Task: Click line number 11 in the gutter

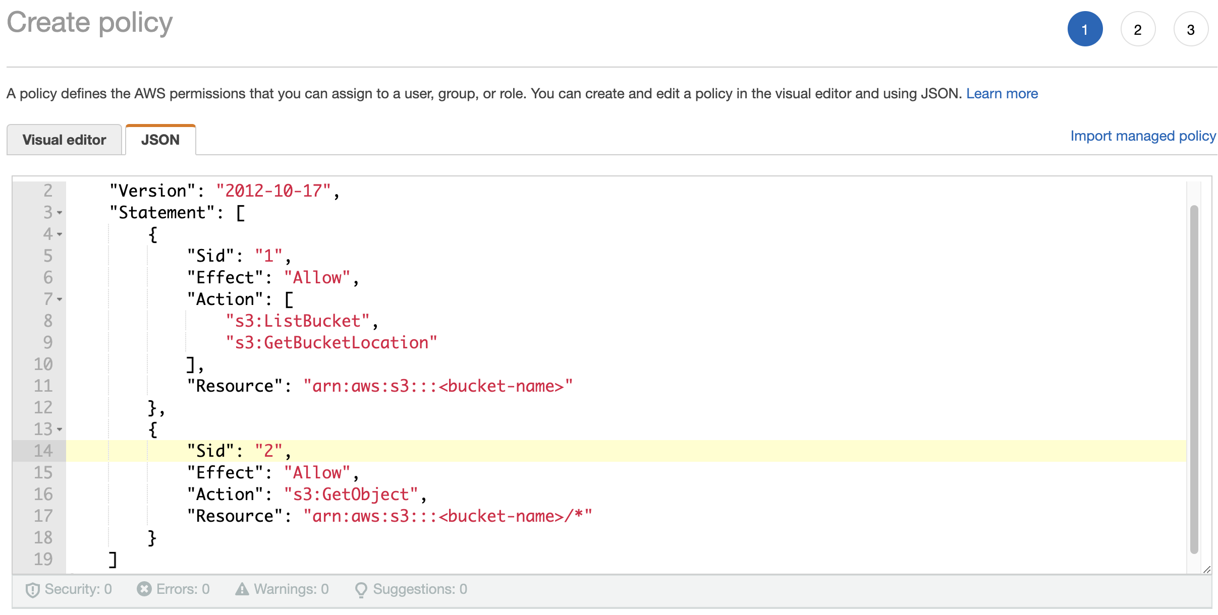Action: click(x=43, y=386)
